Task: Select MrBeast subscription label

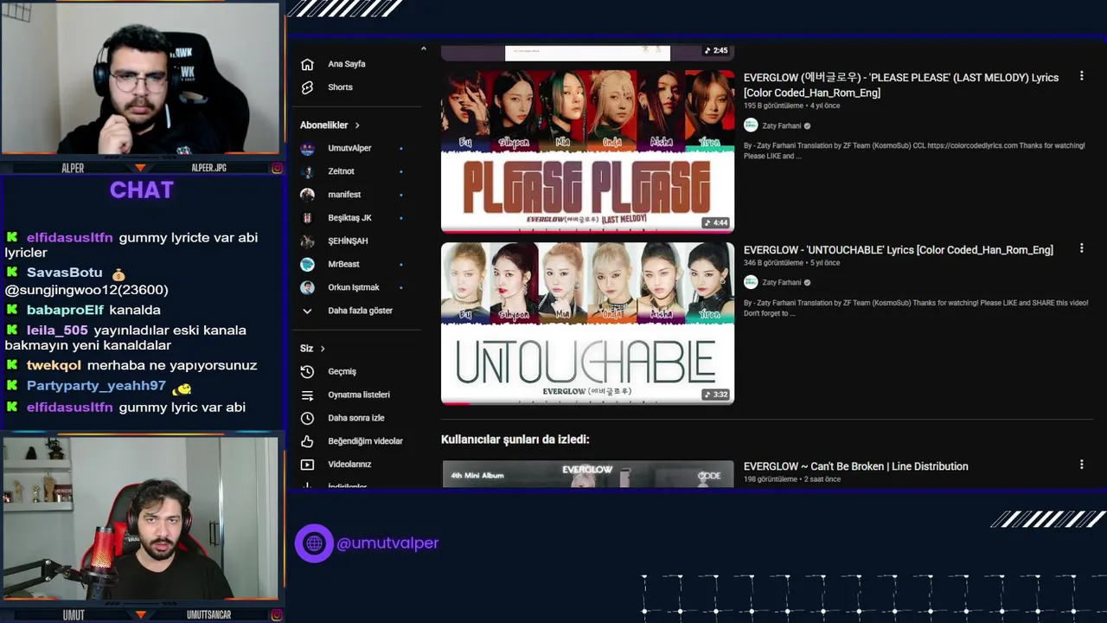Action: tap(343, 264)
